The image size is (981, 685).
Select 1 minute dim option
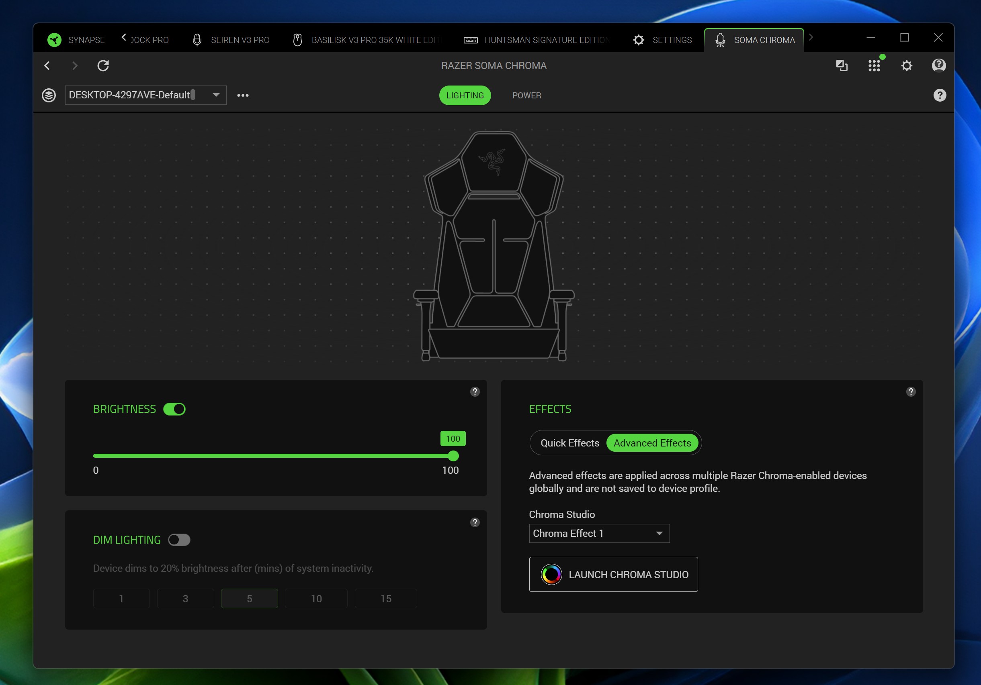coord(121,598)
